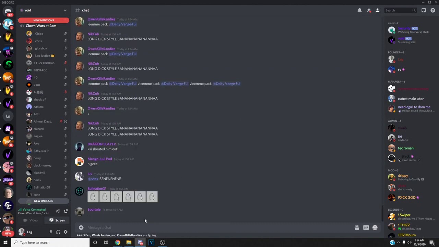Viewport: 439px width, 247px height.
Task: Click Voice Connected status text
Action: coord(34,210)
